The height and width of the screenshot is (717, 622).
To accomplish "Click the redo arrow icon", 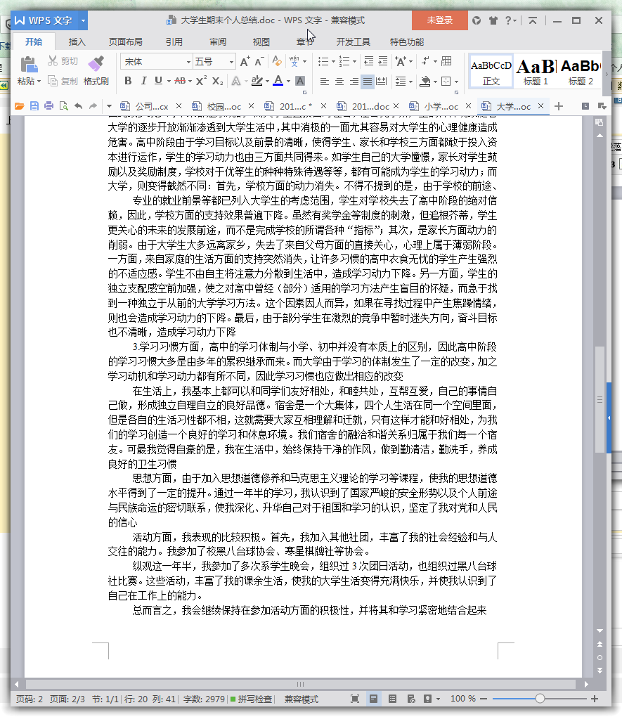I will tap(93, 106).
